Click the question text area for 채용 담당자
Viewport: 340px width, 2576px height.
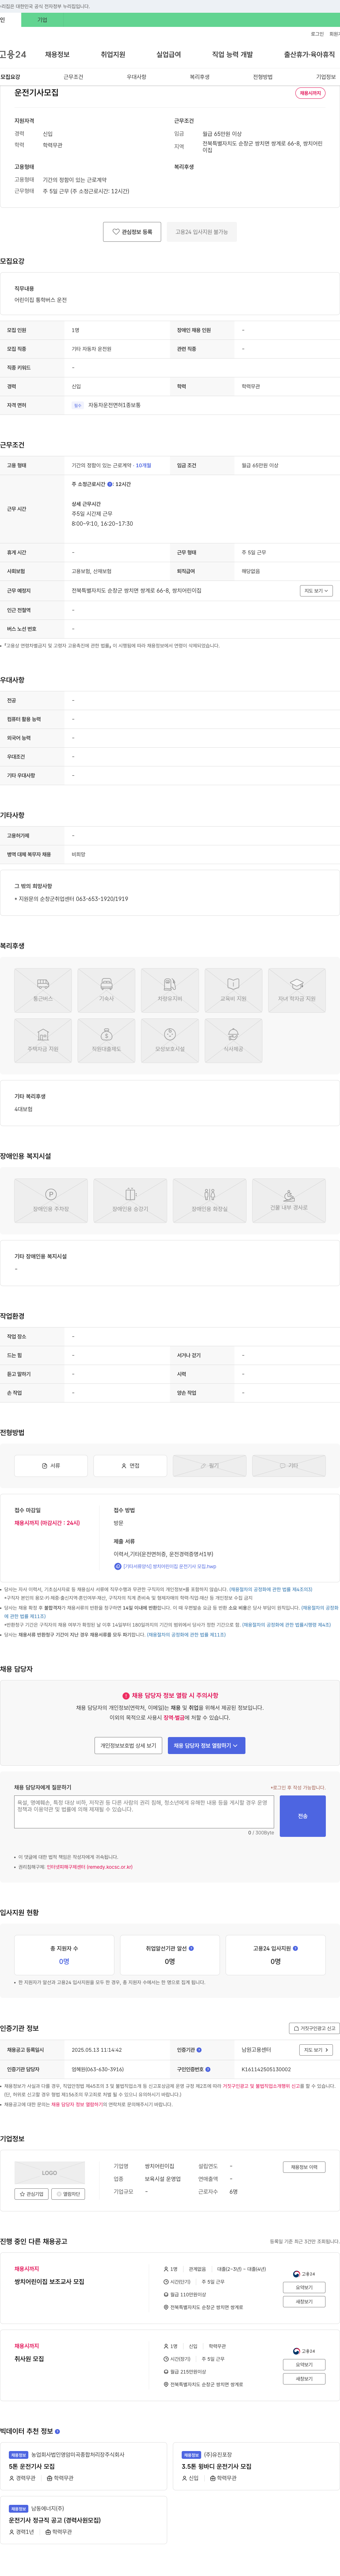(x=144, y=1812)
